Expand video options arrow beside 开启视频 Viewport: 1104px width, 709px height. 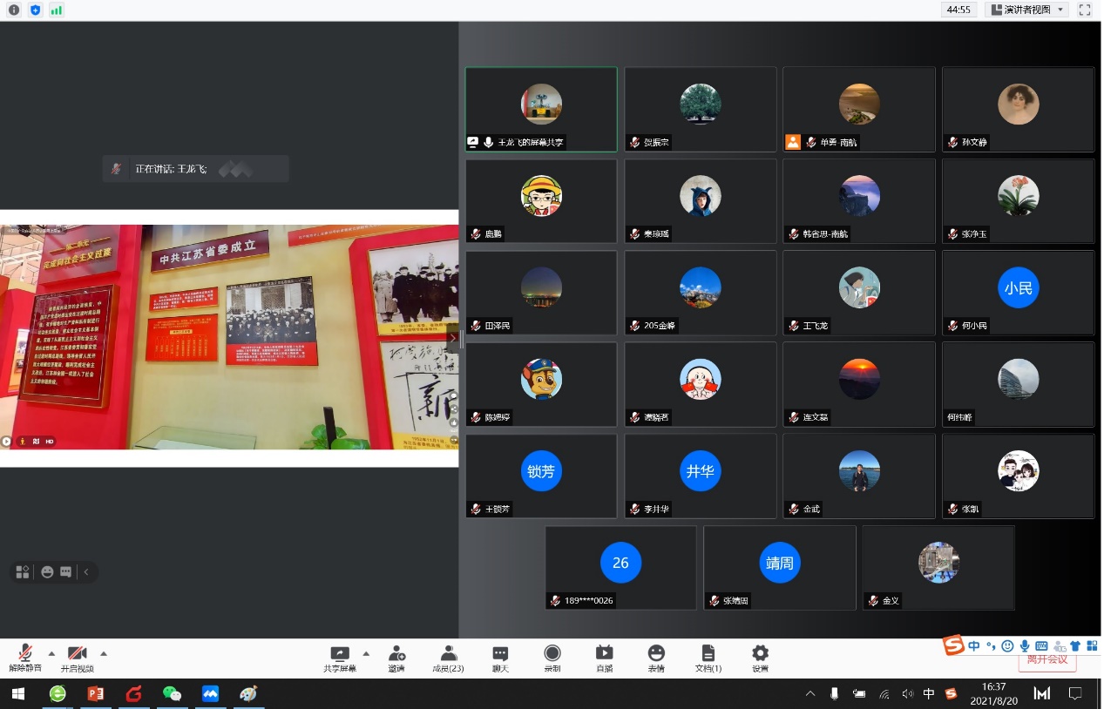coord(104,652)
